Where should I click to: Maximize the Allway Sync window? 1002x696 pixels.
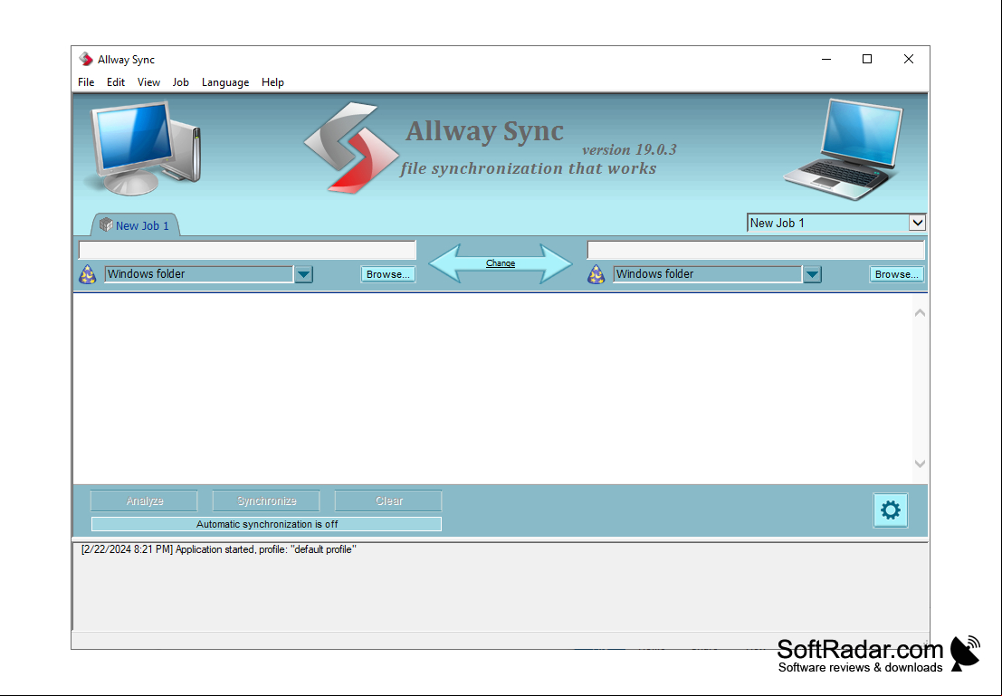coord(867,60)
